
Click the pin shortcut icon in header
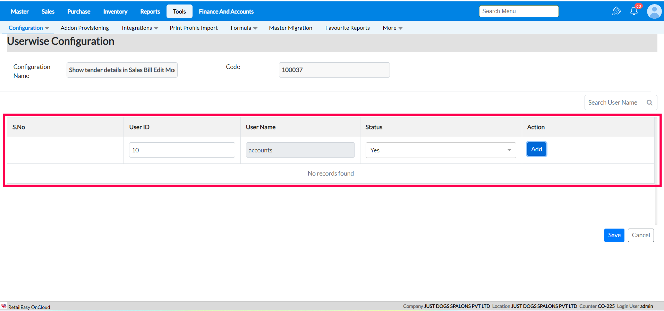(x=616, y=11)
